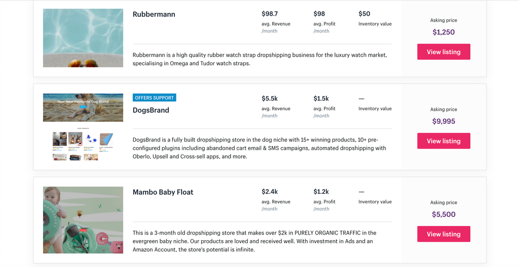
Task: Click the Rubbermann watch strap description text
Action: coord(259,59)
